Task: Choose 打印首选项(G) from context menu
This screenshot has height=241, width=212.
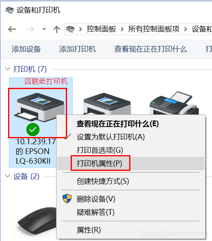Action: (100, 150)
